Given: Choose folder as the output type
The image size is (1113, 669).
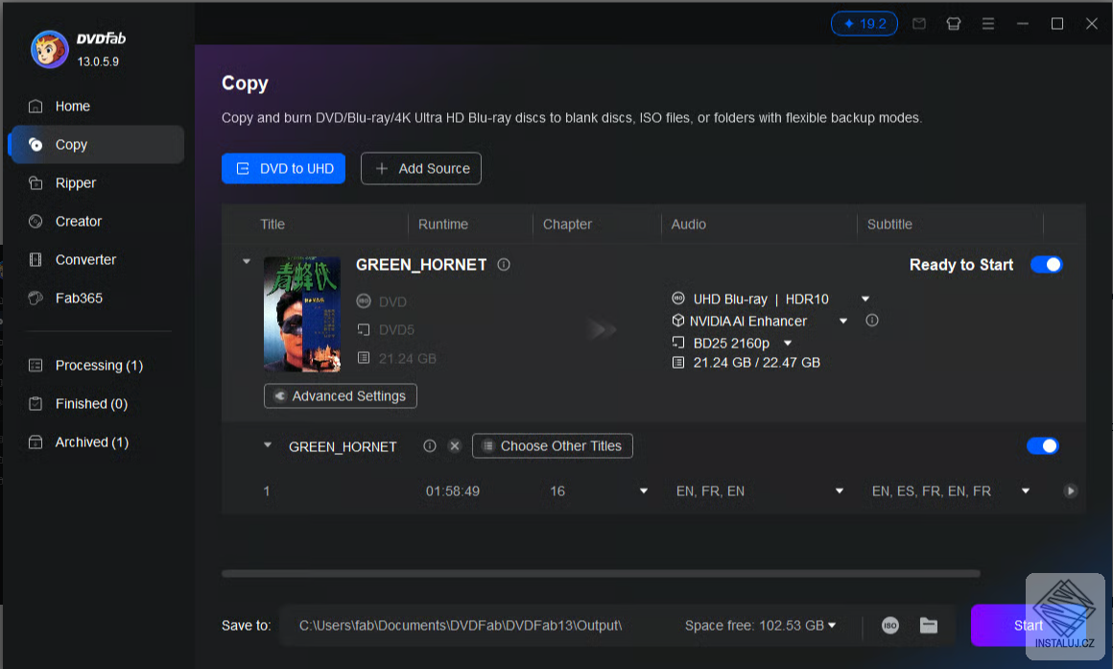Looking at the screenshot, I should (928, 625).
